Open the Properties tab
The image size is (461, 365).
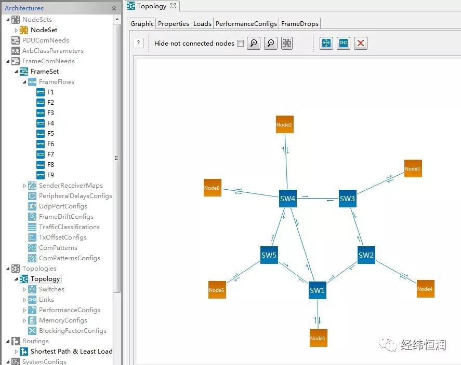coord(174,23)
